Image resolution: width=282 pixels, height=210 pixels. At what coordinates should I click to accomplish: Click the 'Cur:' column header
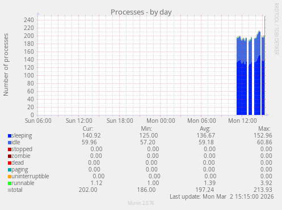coord(88,128)
